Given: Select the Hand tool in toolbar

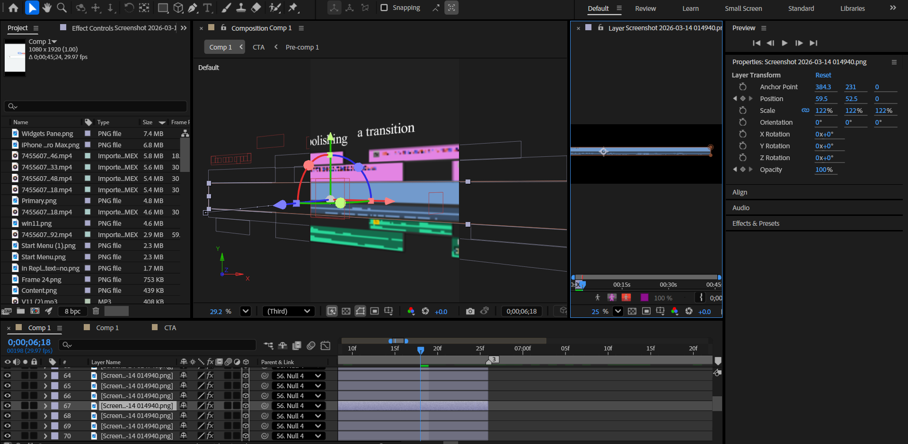Looking at the screenshot, I should 47,8.
